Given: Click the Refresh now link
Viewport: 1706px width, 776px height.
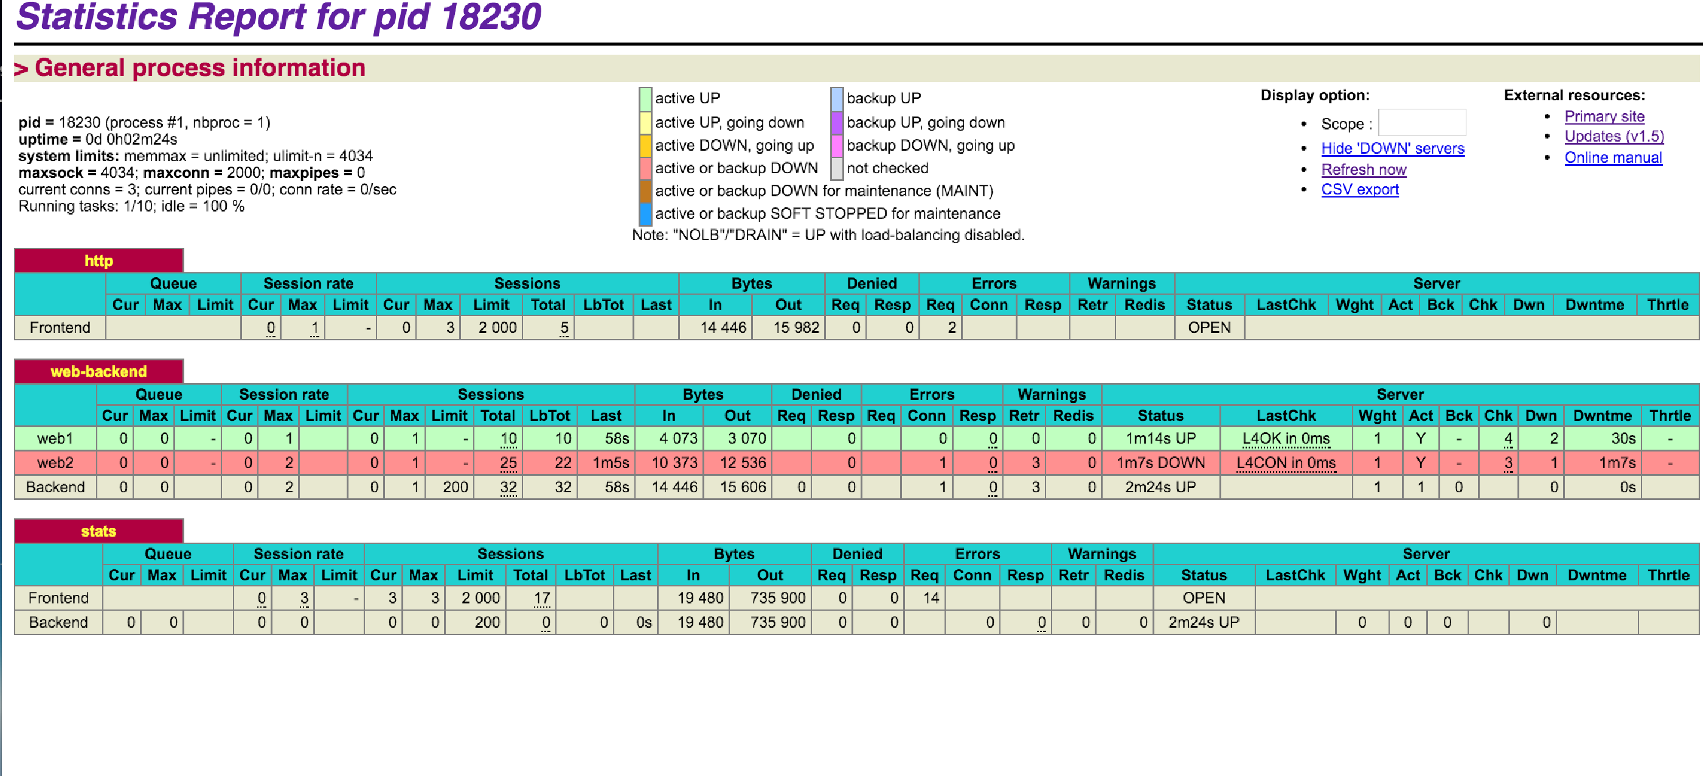Looking at the screenshot, I should point(1364,170).
